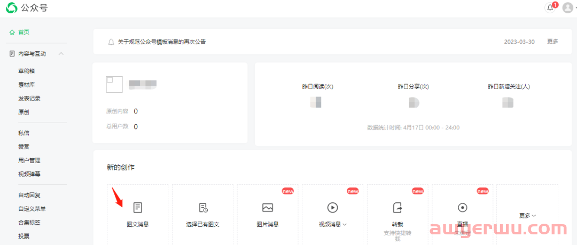577x245 pixels.
Task: Open the notification bell icon
Action: click(x=550, y=7)
